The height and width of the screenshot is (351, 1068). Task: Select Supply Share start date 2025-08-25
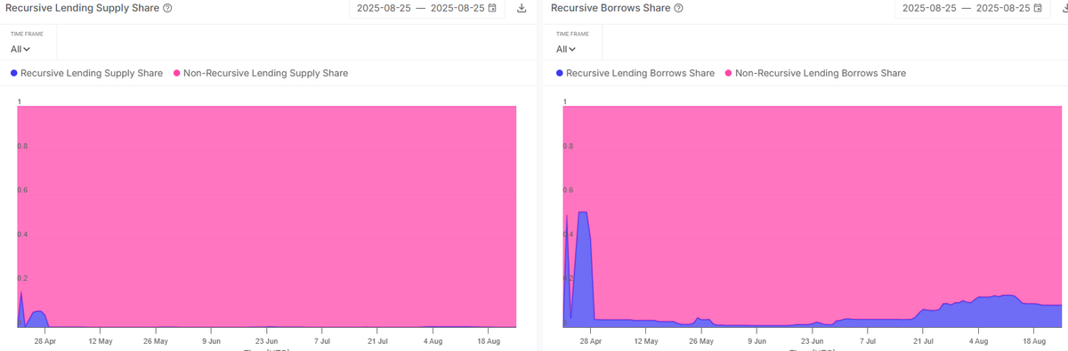point(384,8)
